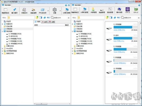Image resolution: width=142 pixels, height=106 pixels.
Task: Open disk management (磁盘管理) in right toolbar
Action: (102, 10)
